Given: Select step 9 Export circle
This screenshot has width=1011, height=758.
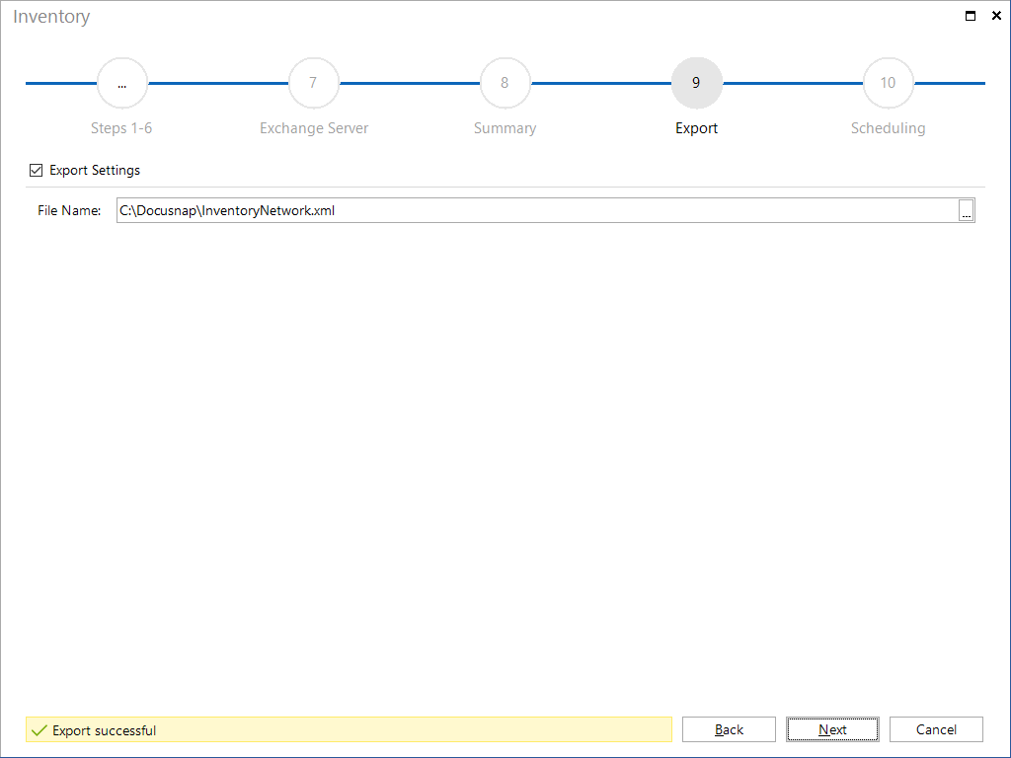Looking at the screenshot, I should pyautogui.click(x=696, y=83).
